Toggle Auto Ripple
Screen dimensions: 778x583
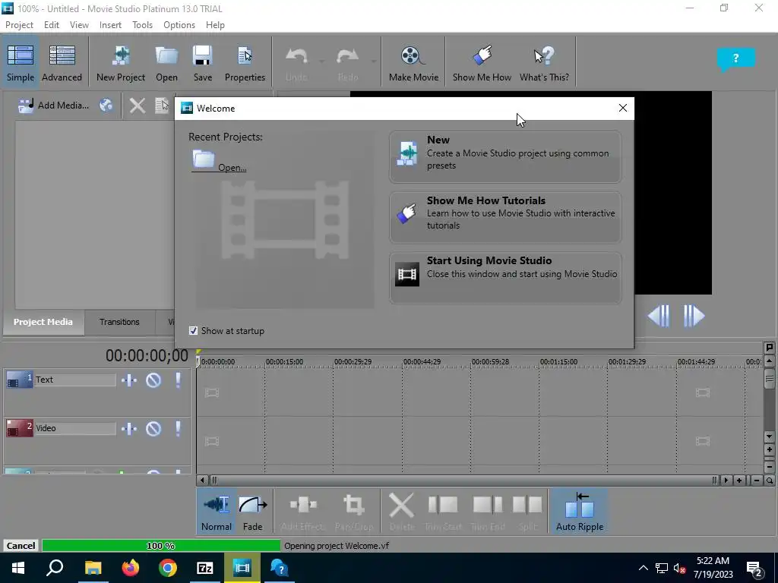click(x=580, y=511)
